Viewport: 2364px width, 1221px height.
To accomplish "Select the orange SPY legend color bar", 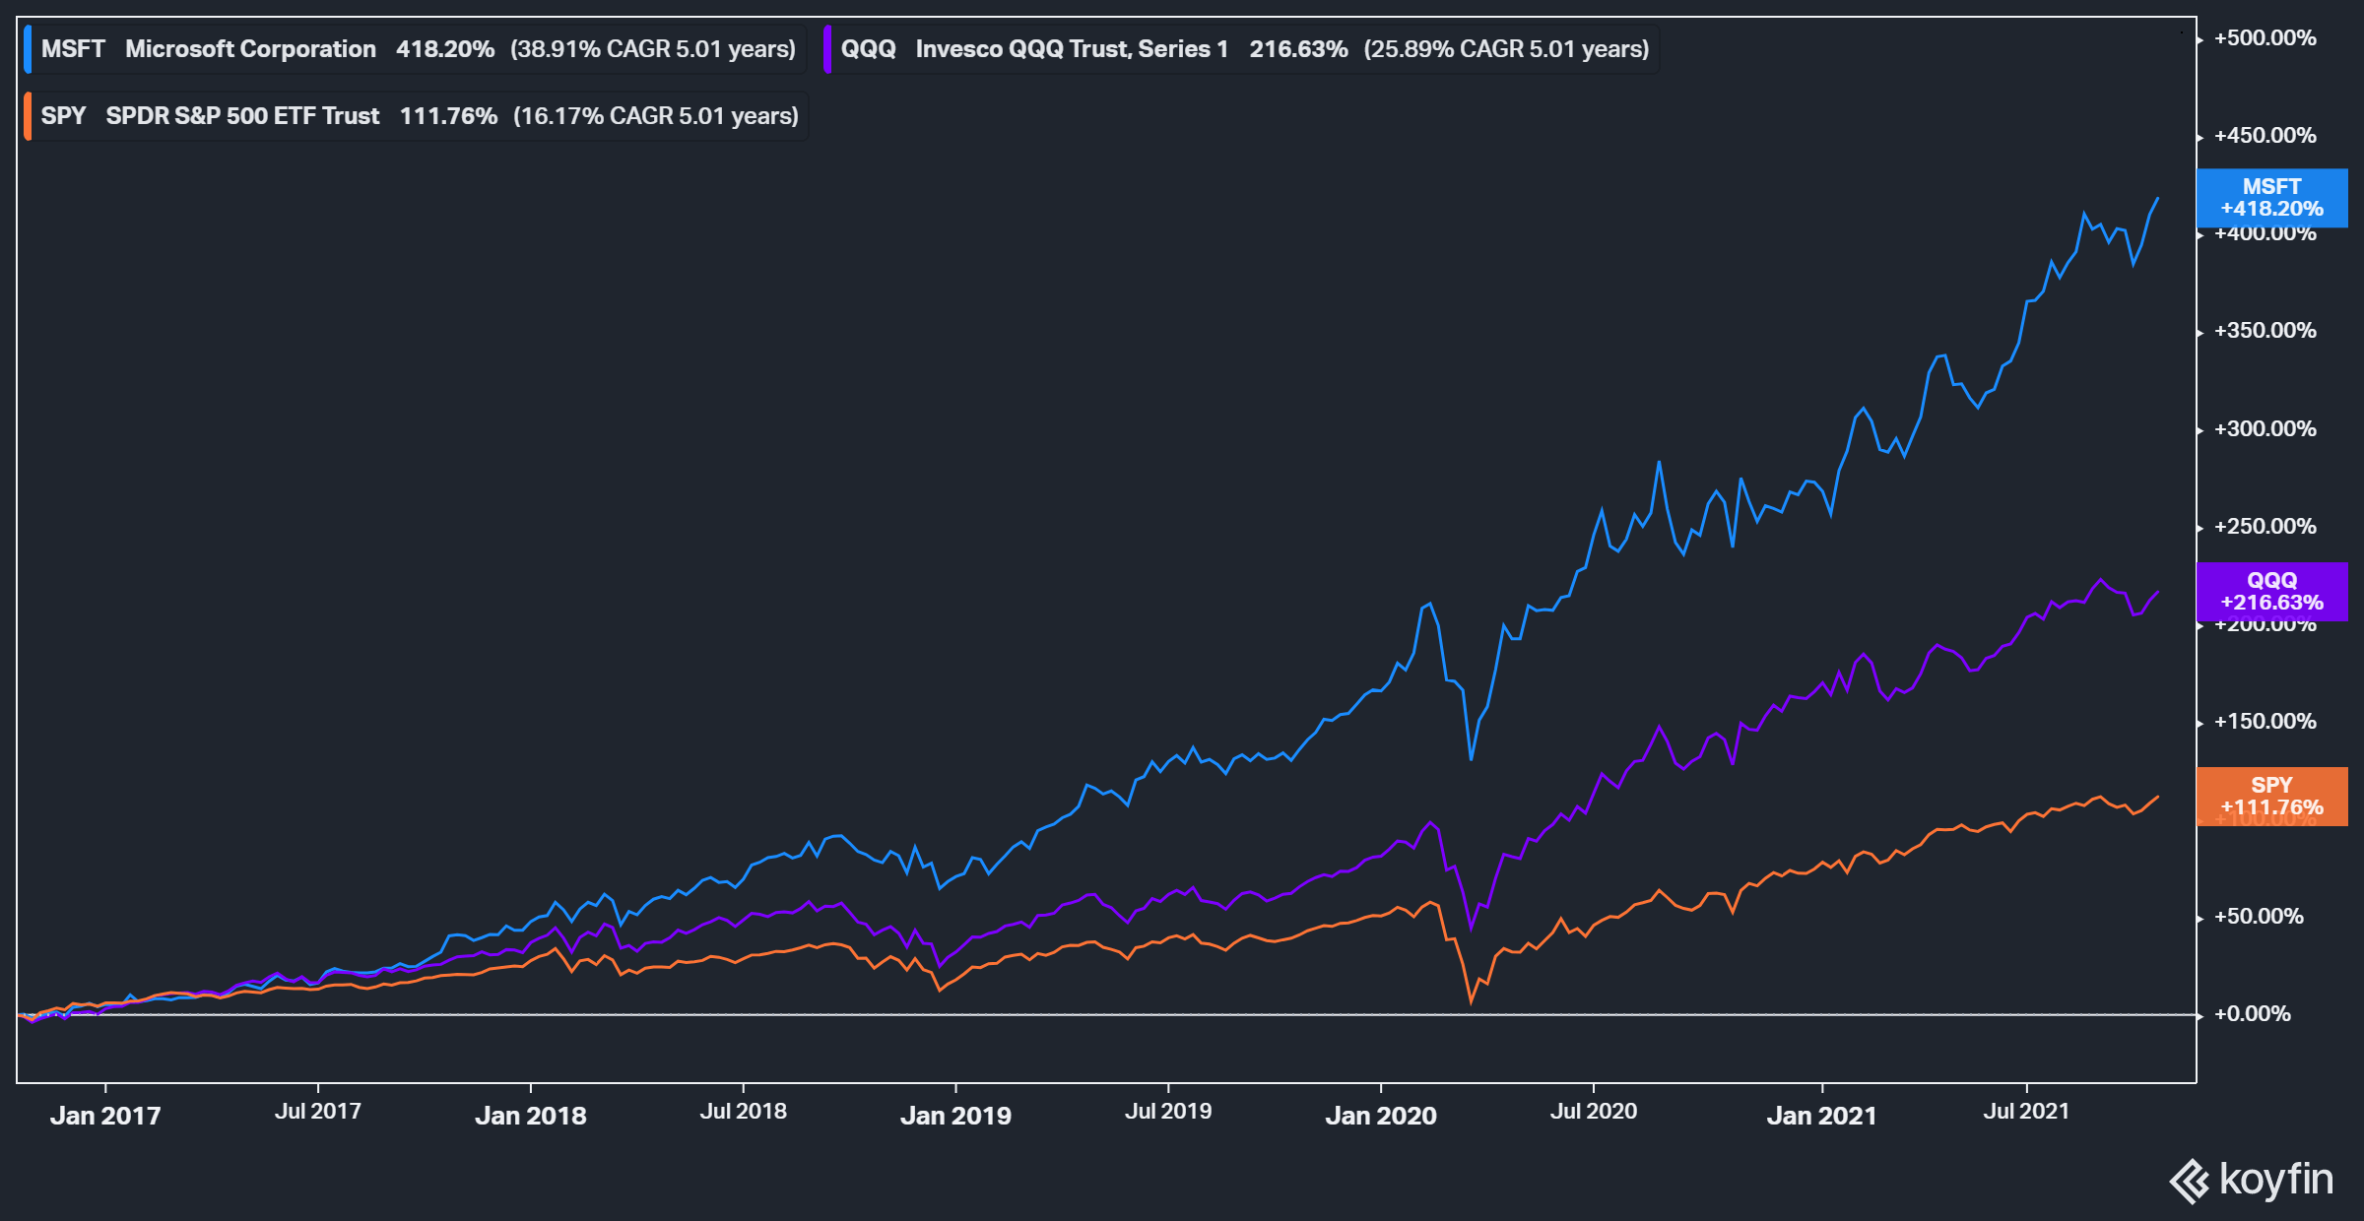I will (30, 115).
